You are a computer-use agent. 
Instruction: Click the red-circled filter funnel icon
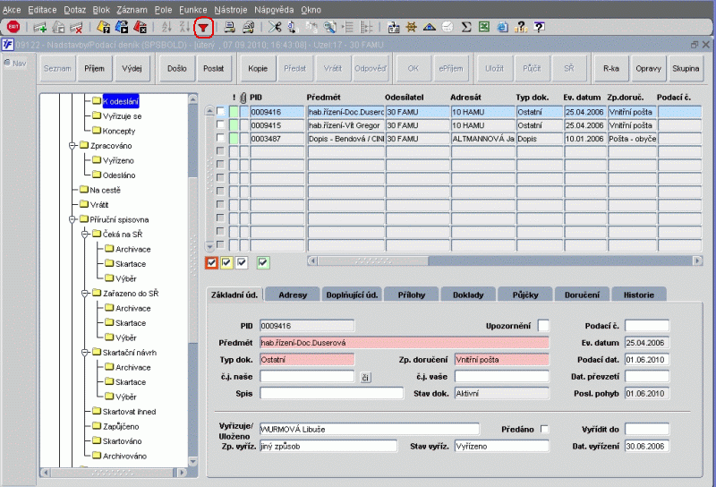[x=205, y=27]
